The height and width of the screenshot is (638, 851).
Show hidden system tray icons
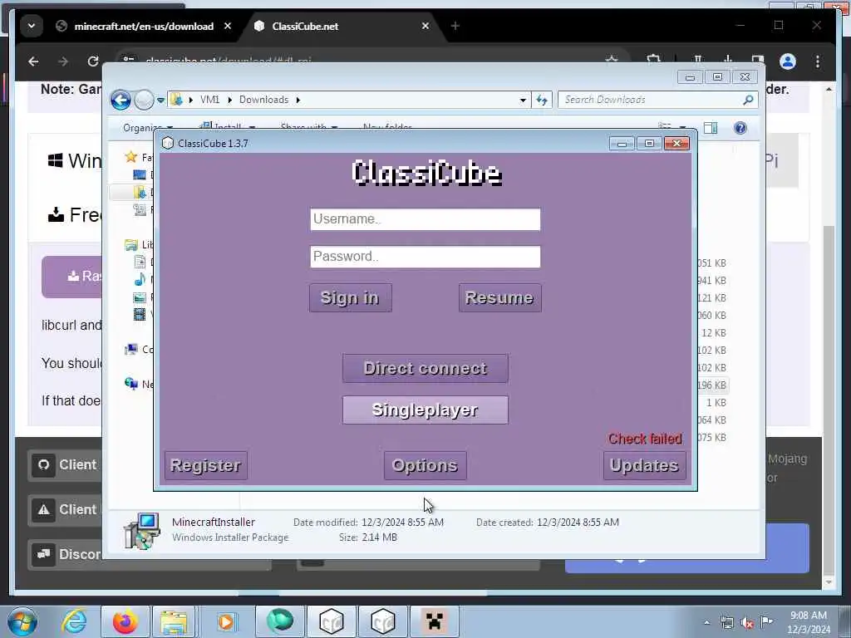pyautogui.click(x=706, y=622)
